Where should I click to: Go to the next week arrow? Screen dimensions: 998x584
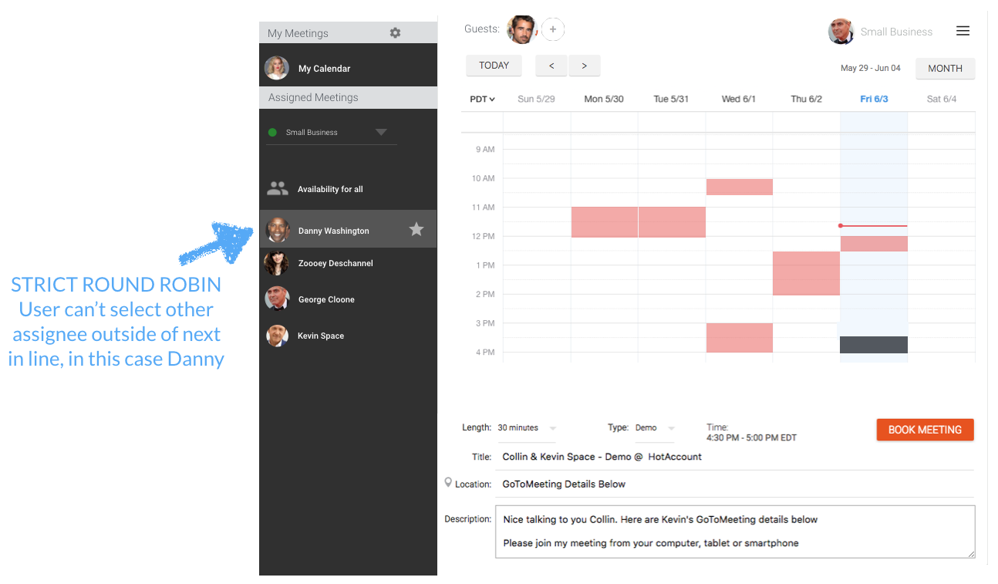pyautogui.click(x=584, y=66)
